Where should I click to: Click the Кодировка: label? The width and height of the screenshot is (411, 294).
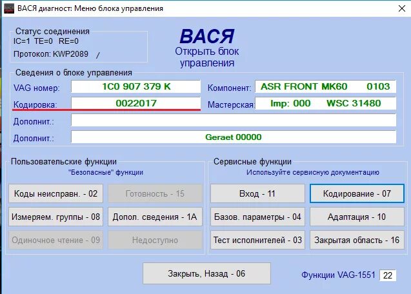click(35, 104)
